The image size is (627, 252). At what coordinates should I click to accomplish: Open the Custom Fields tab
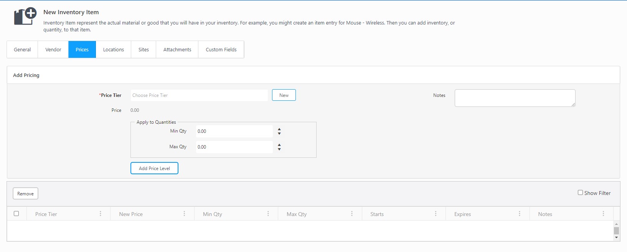(x=221, y=50)
